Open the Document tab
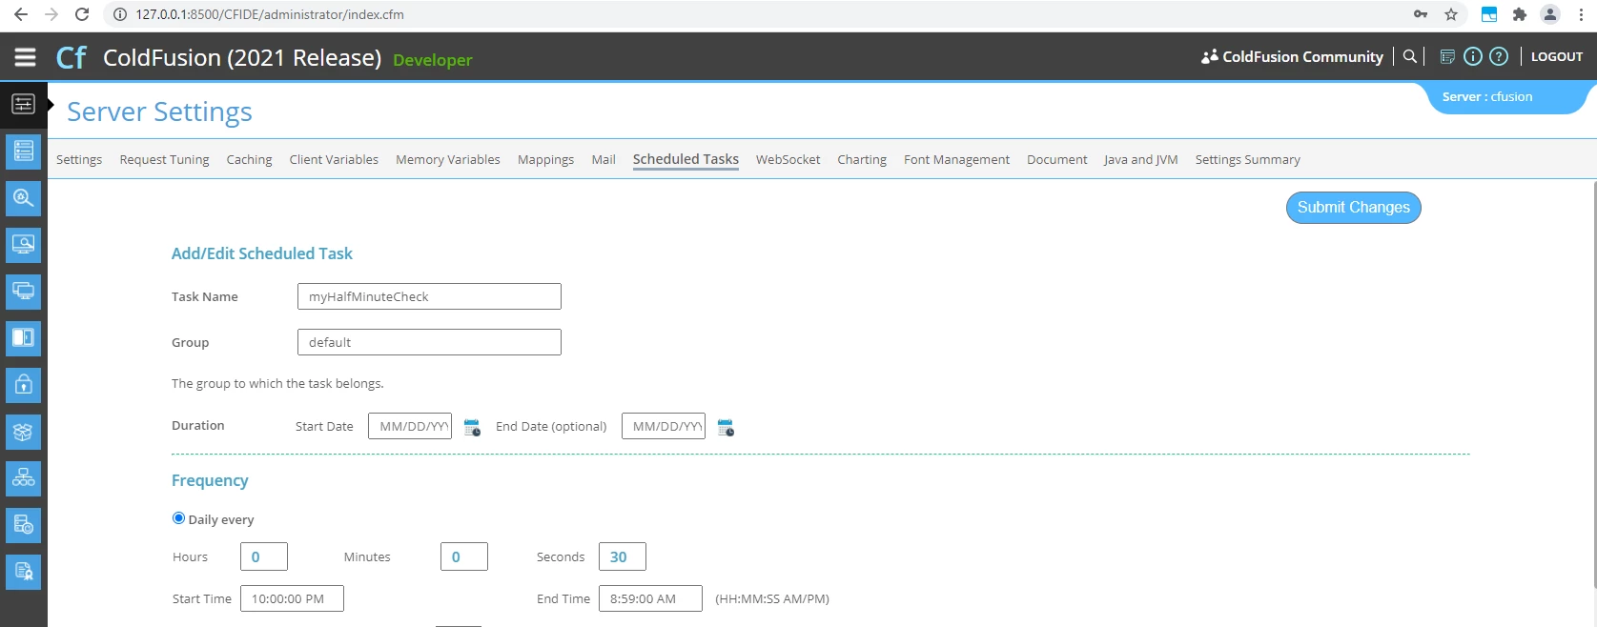1597x627 pixels. click(x=1056, y=159)
